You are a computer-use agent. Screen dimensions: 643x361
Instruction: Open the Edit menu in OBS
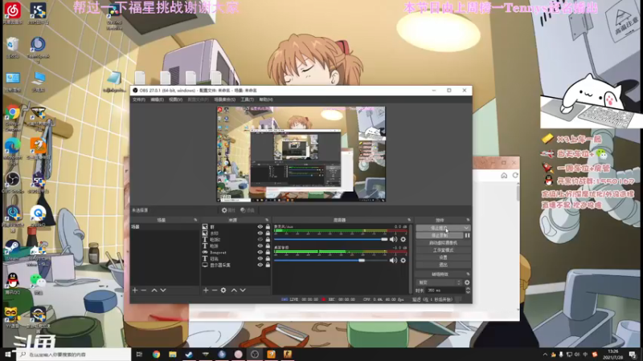click(157, 99)
